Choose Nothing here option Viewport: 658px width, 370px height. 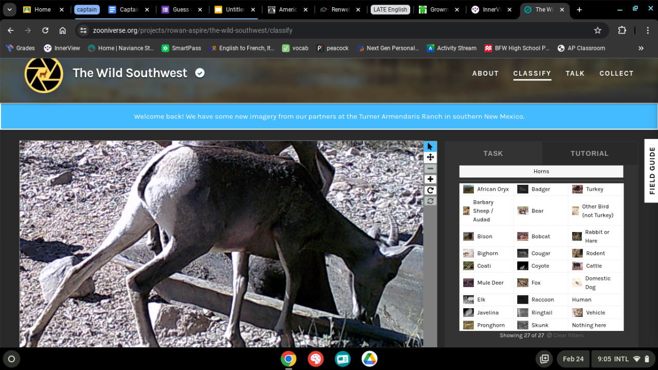pos(596,325)
